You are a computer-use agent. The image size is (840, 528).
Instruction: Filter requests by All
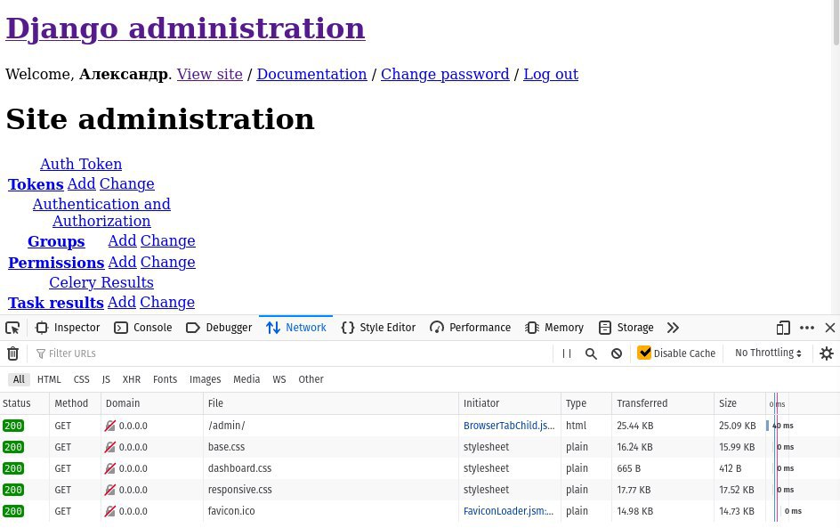pos(19,379)
